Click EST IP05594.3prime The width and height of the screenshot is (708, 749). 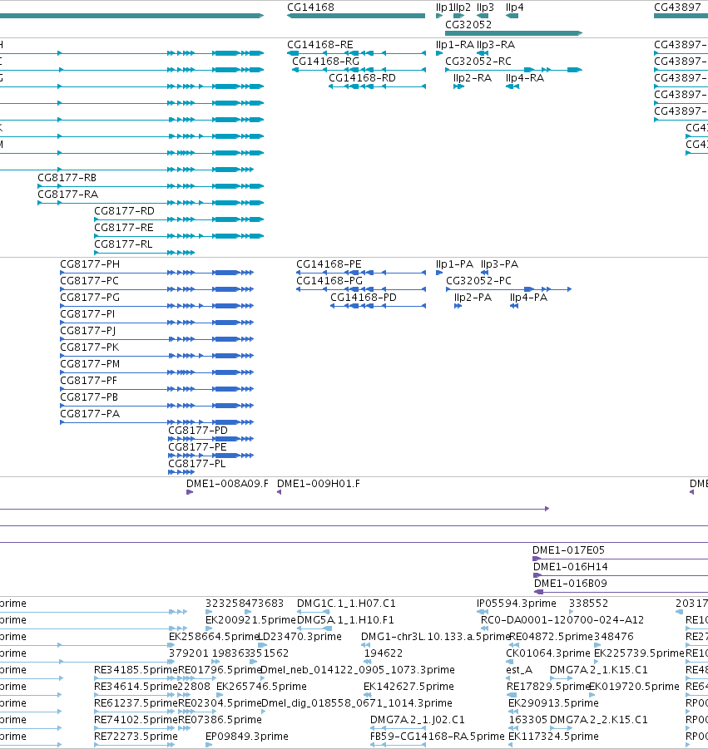click(x=517, y=604)
